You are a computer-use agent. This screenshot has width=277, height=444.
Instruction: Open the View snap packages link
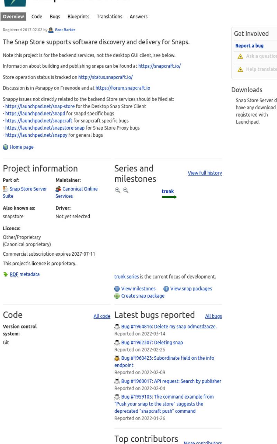tap(191, 289)
